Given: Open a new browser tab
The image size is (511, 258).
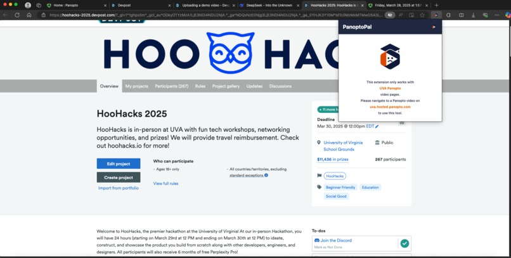Looking at the screenshot, I should (436, 5).
